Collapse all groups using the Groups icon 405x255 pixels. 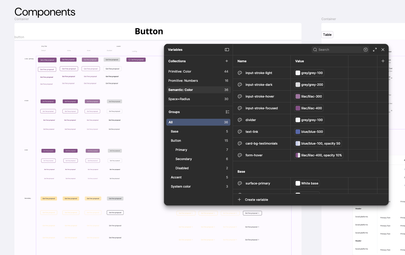click(227, 112)
